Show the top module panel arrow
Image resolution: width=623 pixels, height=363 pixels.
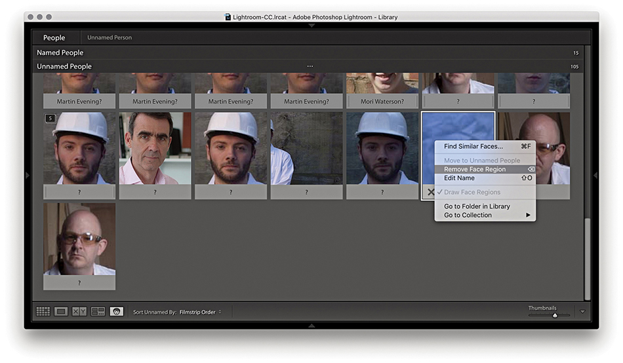(x=311, y=26)
